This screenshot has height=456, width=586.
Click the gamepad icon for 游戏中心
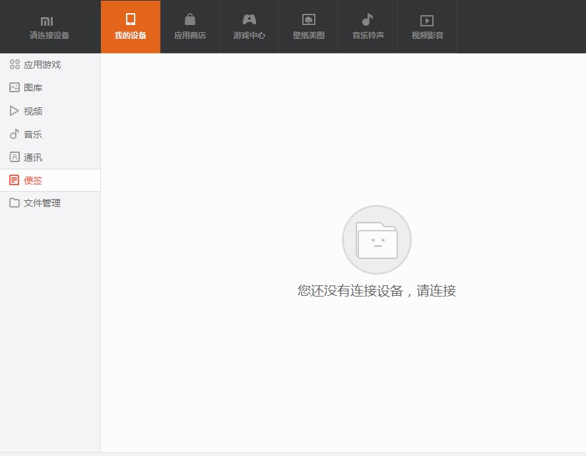(x=249, y=20)
